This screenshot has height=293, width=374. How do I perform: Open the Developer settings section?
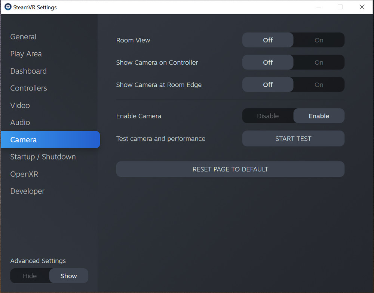click(x=27, y=191)
